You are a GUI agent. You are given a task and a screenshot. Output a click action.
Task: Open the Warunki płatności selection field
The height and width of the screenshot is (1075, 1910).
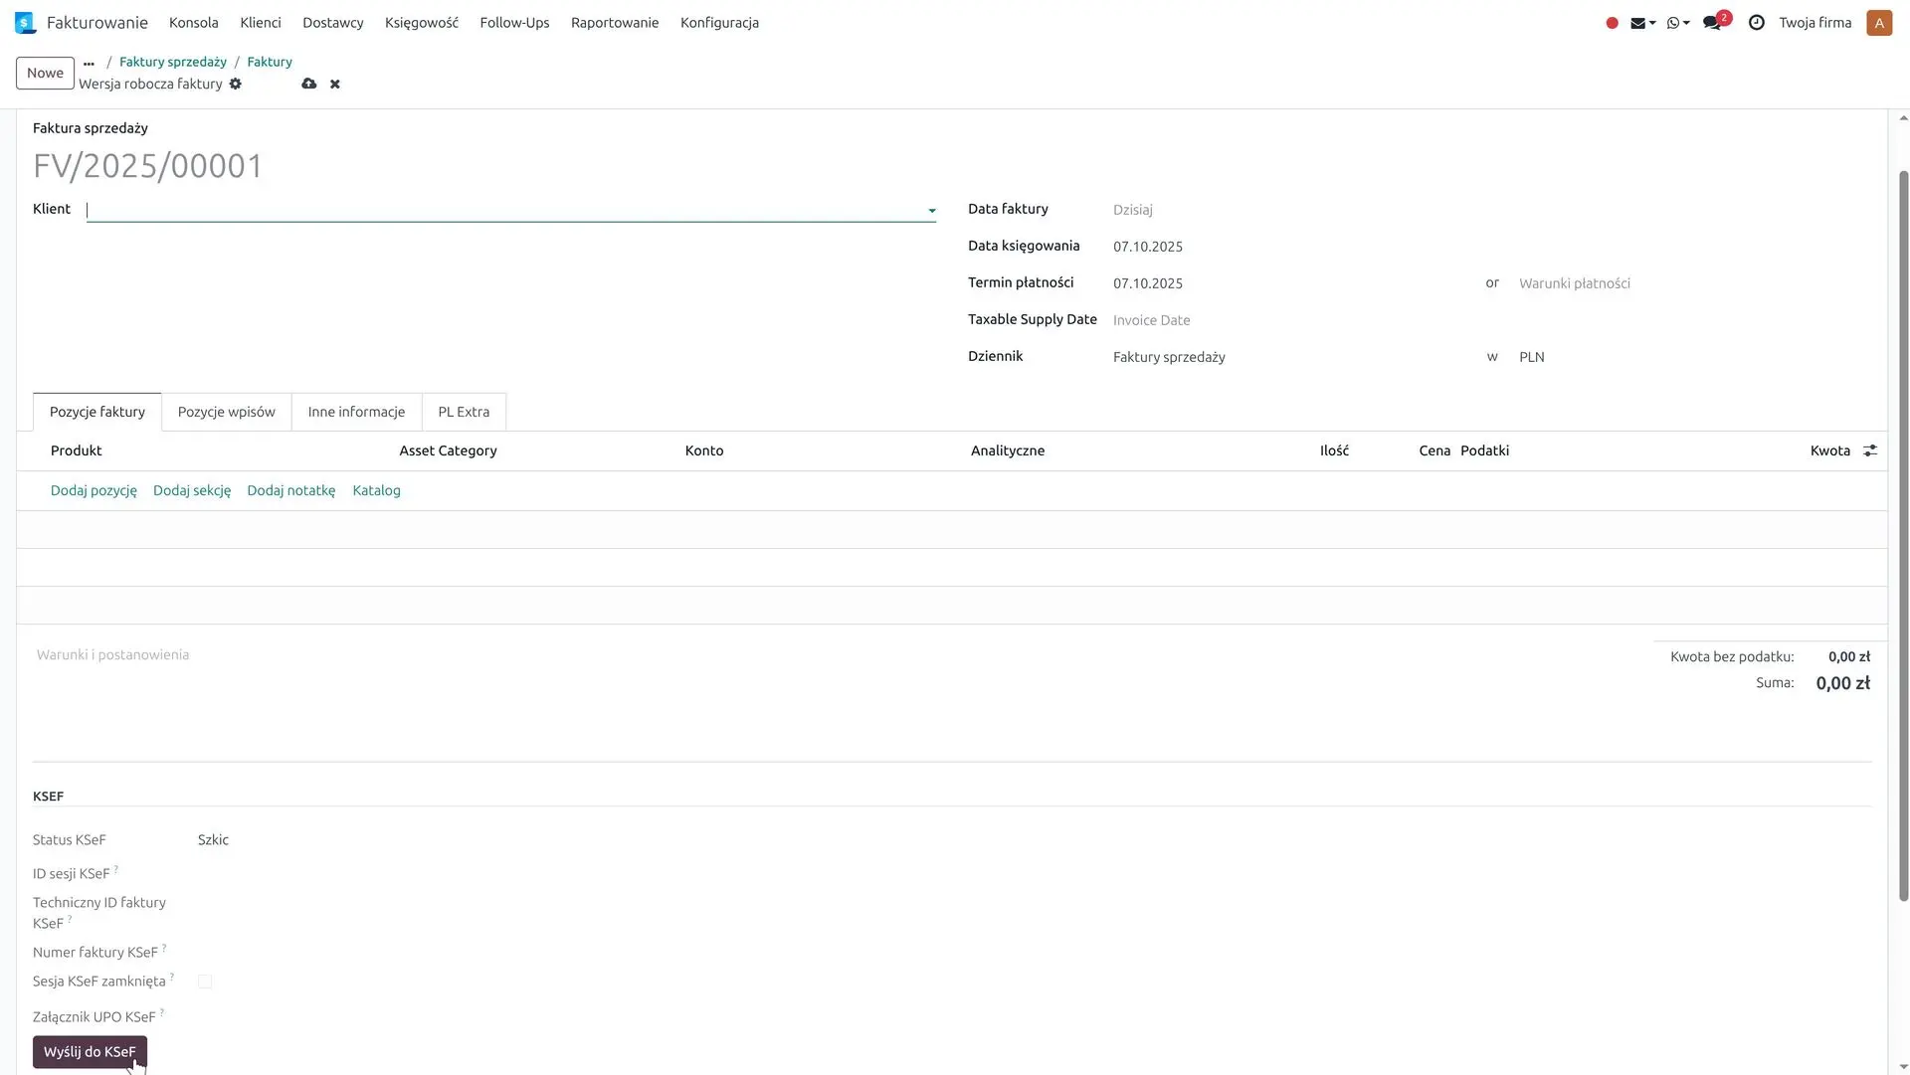[1574, 283]
